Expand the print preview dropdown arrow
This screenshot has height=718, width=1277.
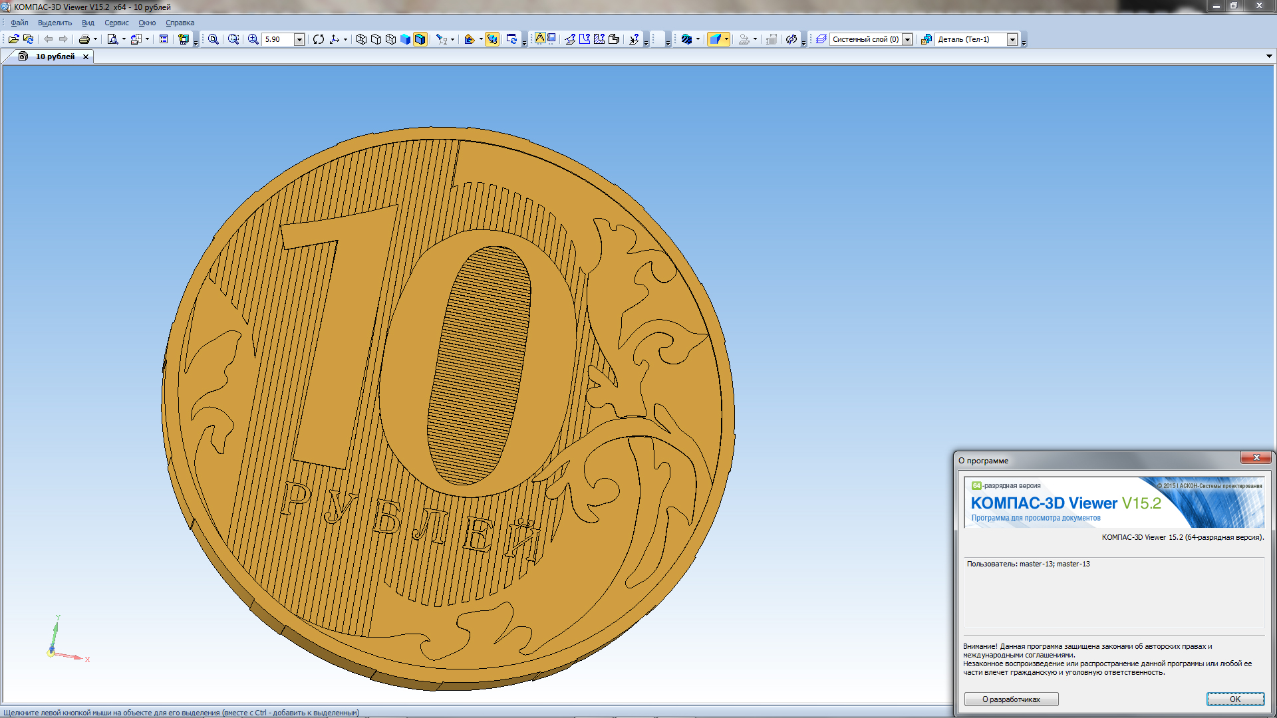pyautogui.click(x=124, y=39)
